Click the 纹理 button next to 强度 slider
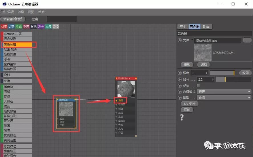 click(x=245, y=73)
